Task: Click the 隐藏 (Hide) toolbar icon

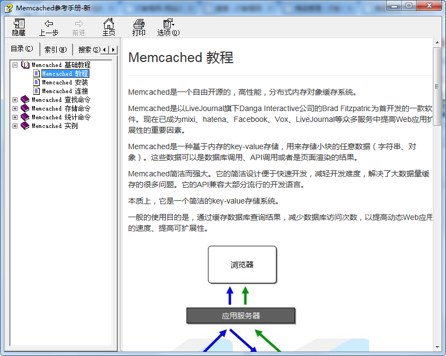Action: pyautogui.click(x=19, y=24)
